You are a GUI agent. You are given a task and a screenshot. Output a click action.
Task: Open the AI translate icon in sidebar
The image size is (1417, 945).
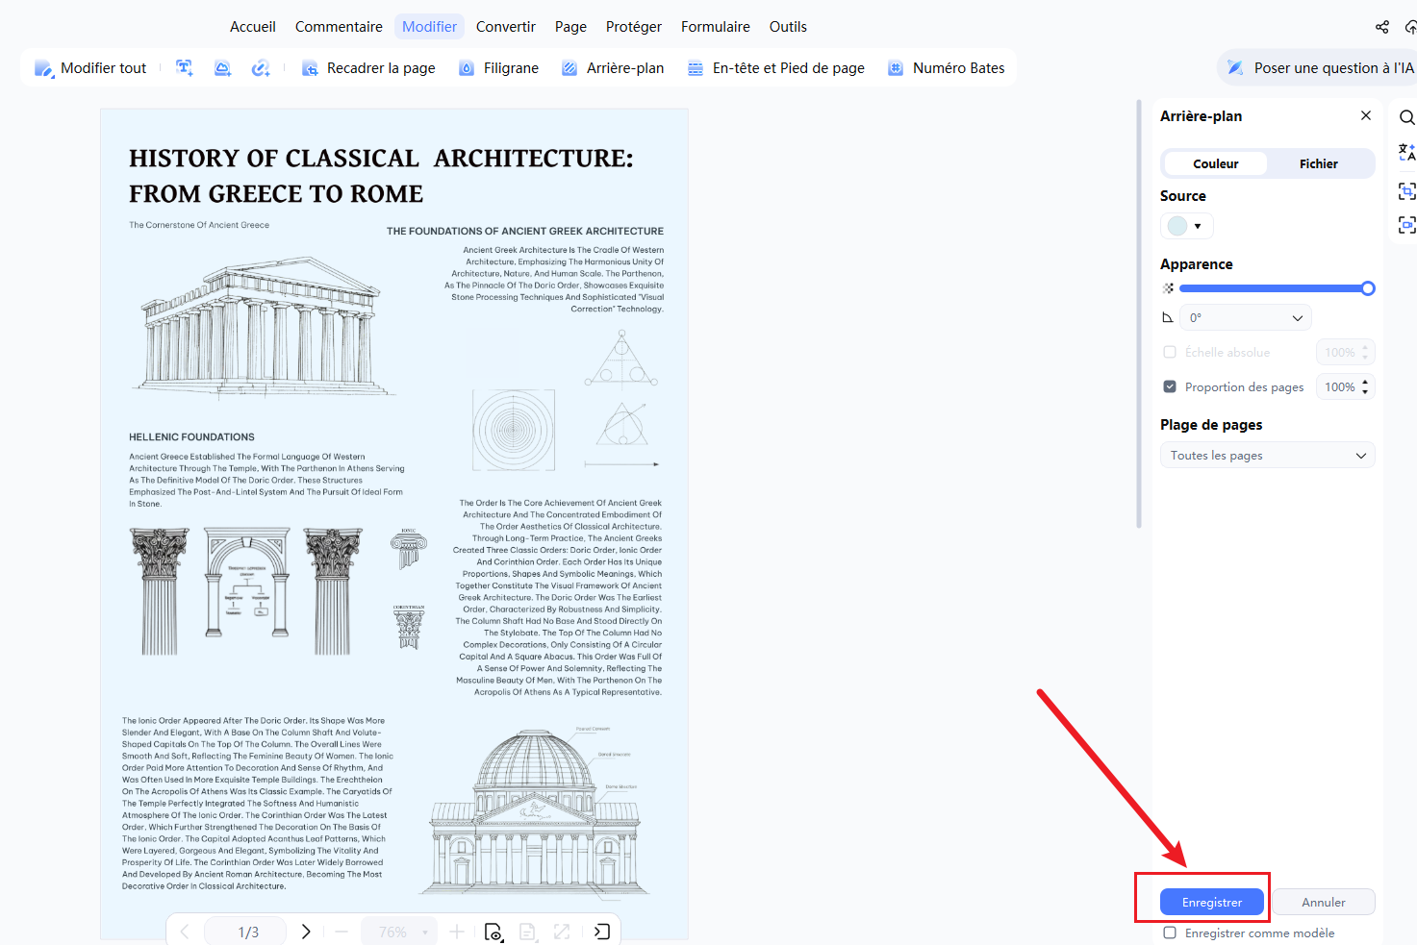pos(1406,153)
